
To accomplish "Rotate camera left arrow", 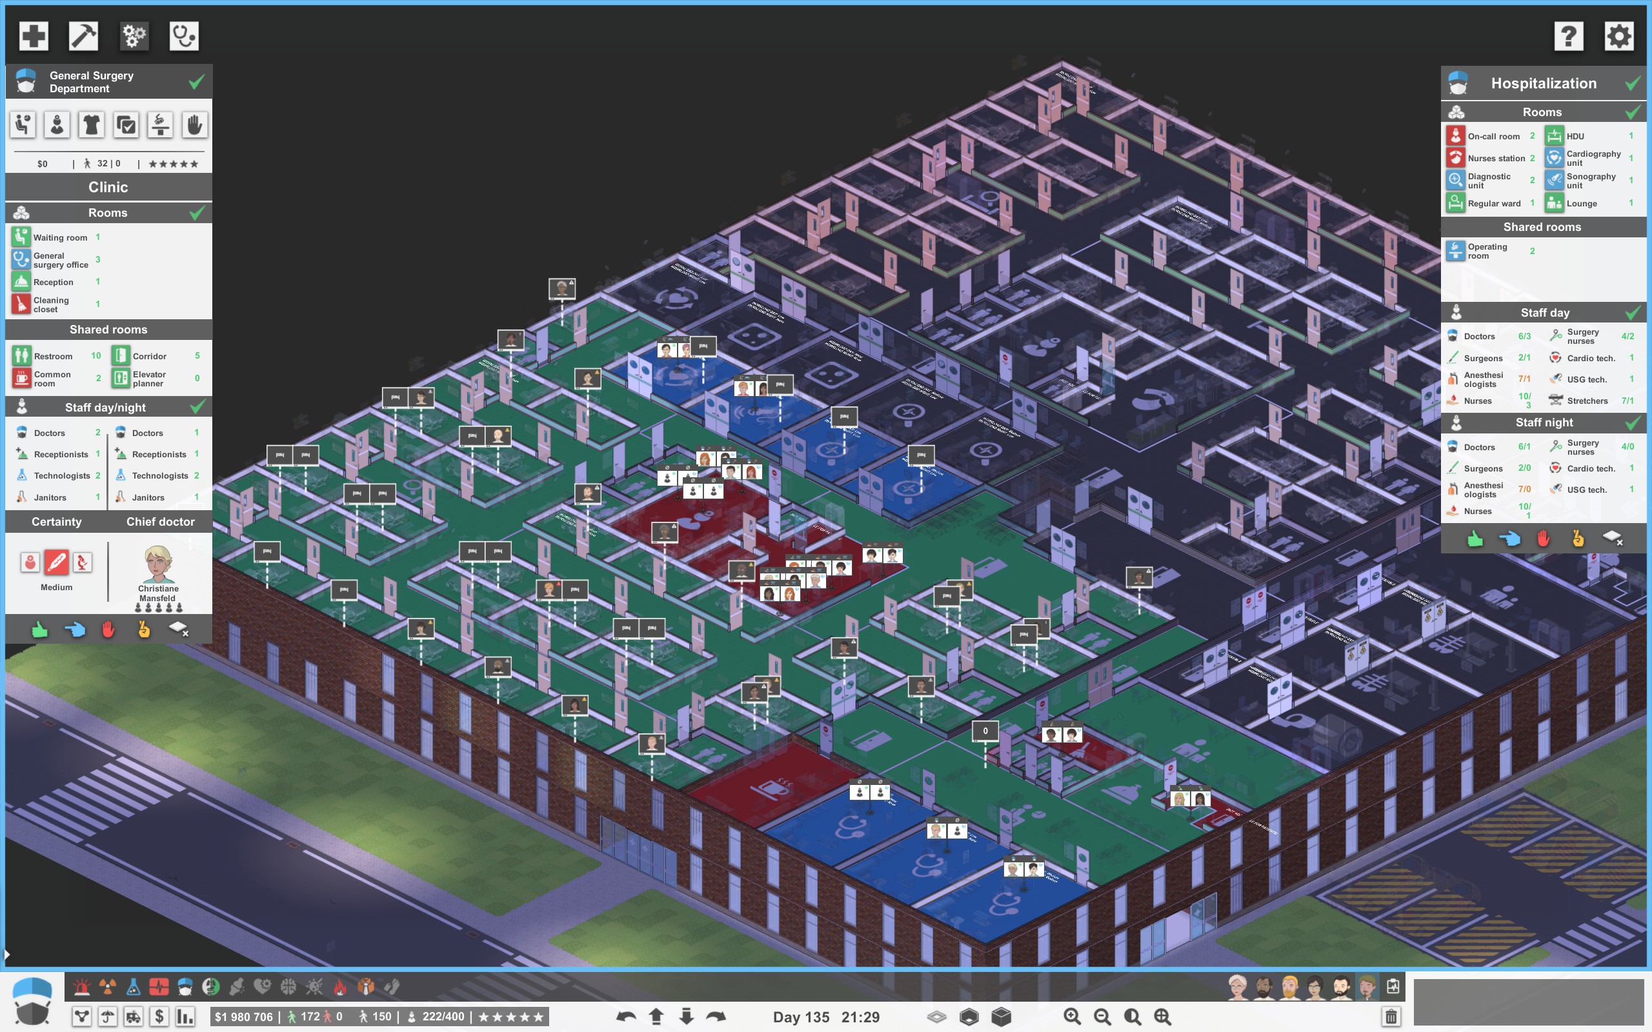I will coord(625,1017).
